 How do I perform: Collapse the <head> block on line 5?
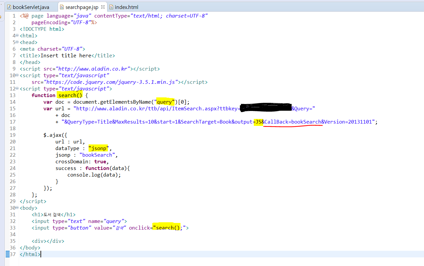click(x=17, y=42)
